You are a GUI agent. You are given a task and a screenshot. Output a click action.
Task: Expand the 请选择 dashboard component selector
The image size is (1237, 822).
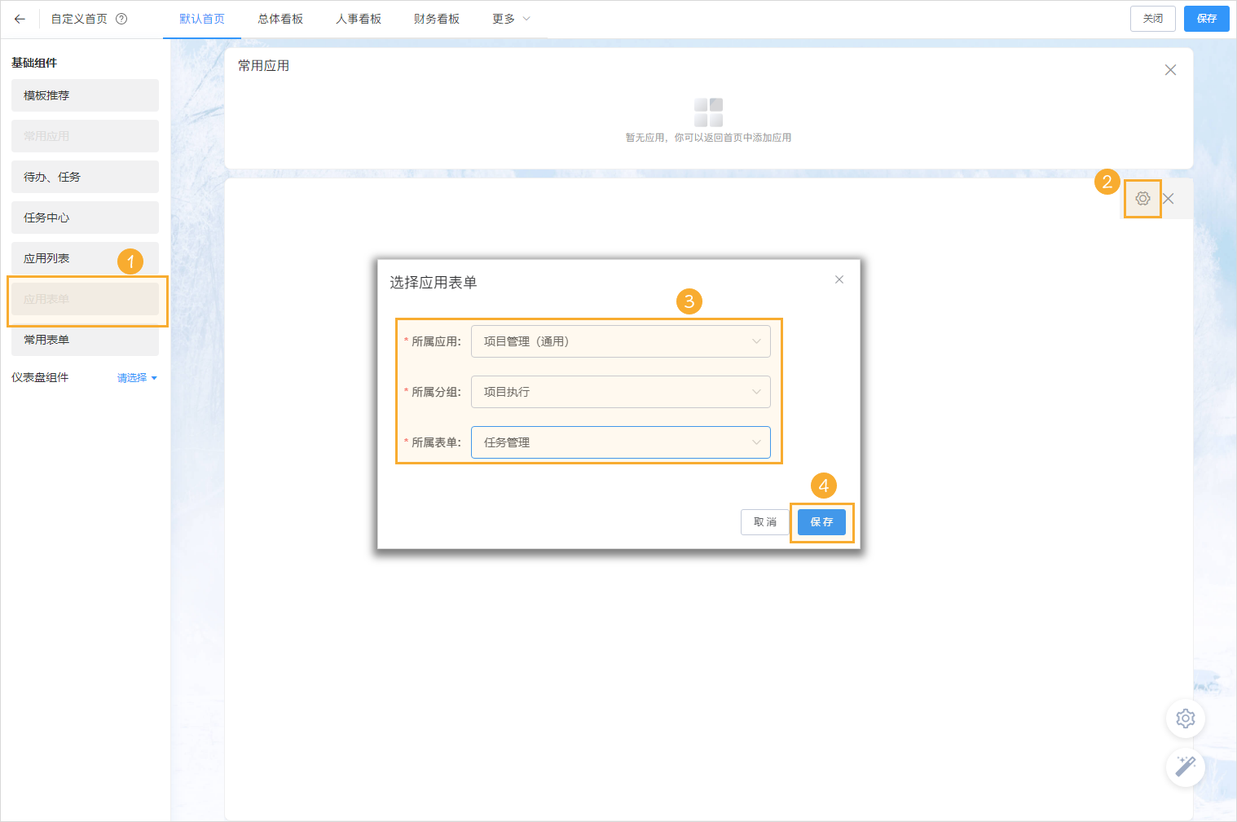[x=136, y=377]
